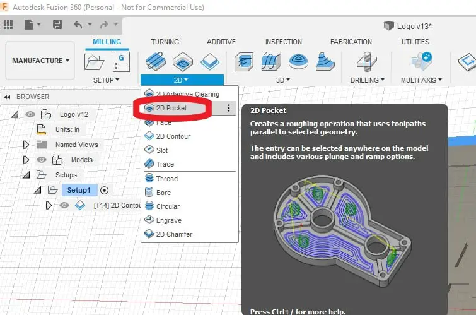Screen dimensions: 476x315
Task: Select the Drill tool icon
Action: [x=367, y=61]
